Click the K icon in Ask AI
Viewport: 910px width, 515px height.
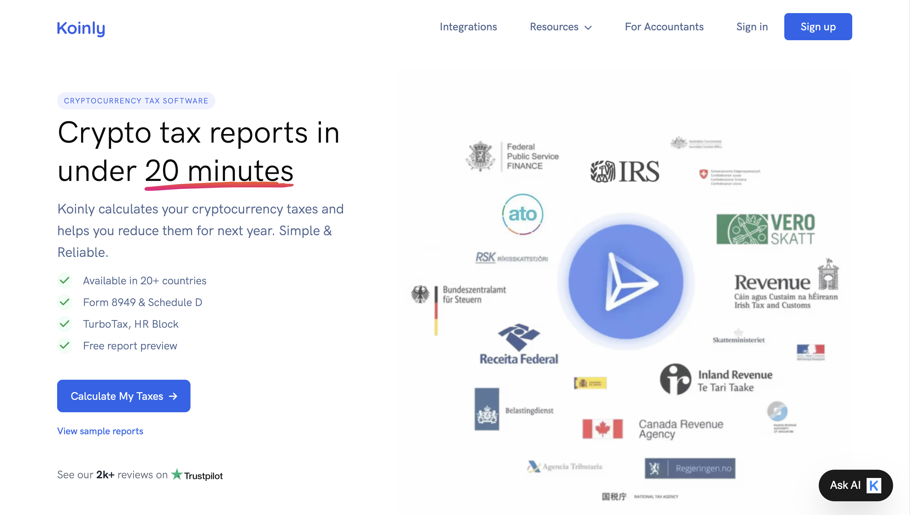click(874, 485)
